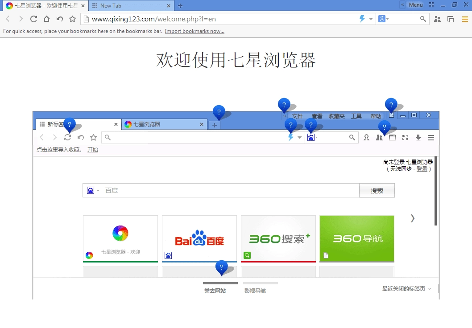The height and width of the screenshot is (328, 472).
Task: Click the illustrated fullscreen icon
Action: click(x=405, y=138)
